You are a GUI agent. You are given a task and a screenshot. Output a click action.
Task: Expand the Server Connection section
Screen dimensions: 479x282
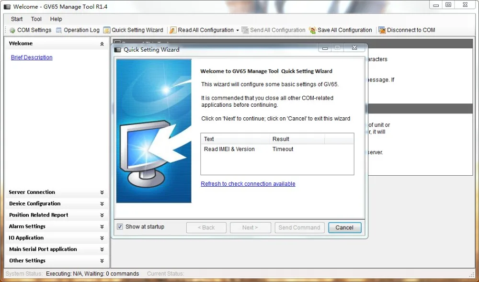click(x=102, y=192)
